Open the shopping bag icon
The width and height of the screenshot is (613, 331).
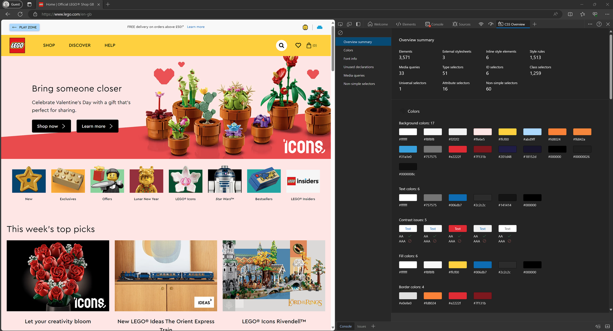tap(309, 45)
